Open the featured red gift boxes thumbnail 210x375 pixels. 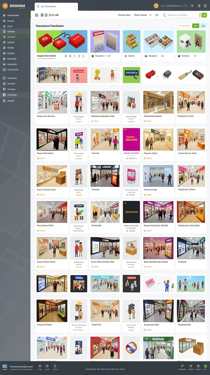click(x=62, y=41)
